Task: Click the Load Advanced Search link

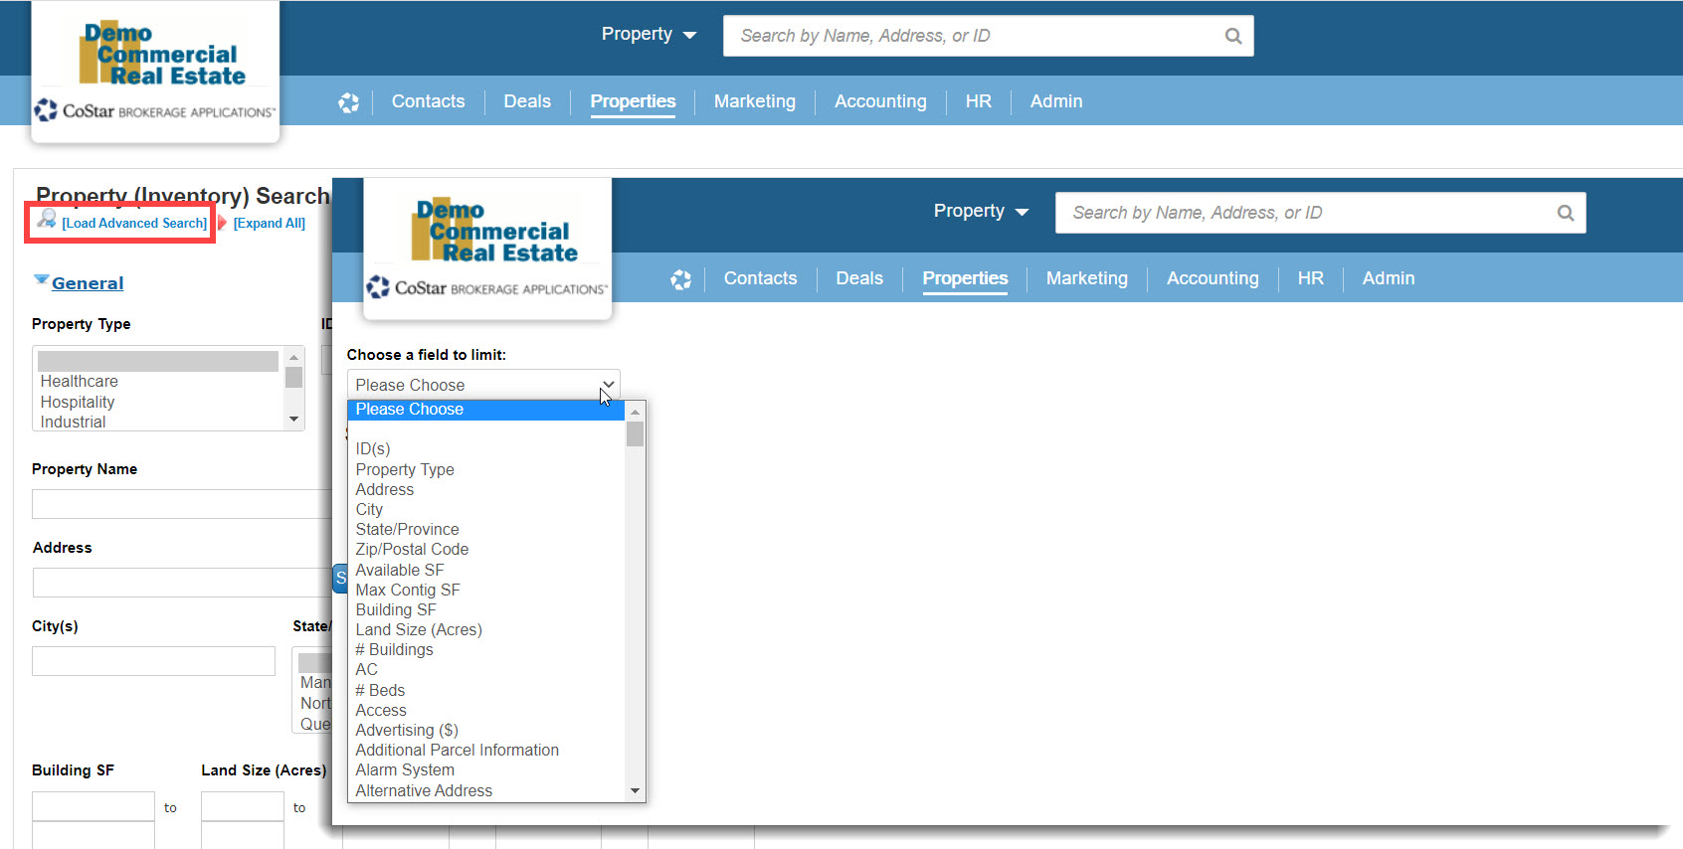Action: 134,224
